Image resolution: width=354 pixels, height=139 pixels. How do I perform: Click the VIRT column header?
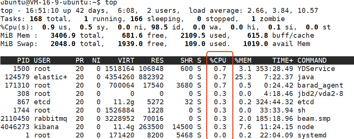(126, 60)
